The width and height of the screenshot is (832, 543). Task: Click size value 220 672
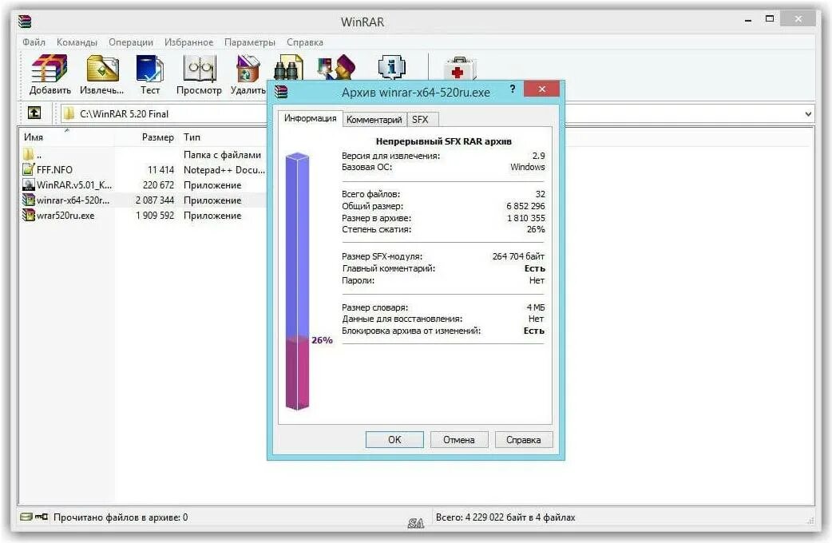tap(158, 185)
